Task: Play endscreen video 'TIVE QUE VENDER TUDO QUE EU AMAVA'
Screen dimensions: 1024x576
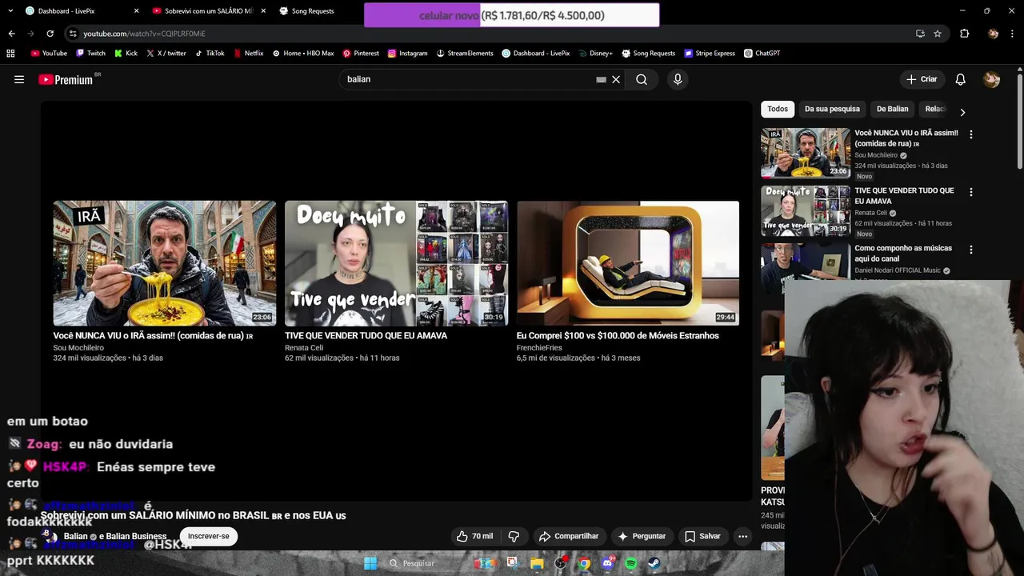Action: point(396,263)
